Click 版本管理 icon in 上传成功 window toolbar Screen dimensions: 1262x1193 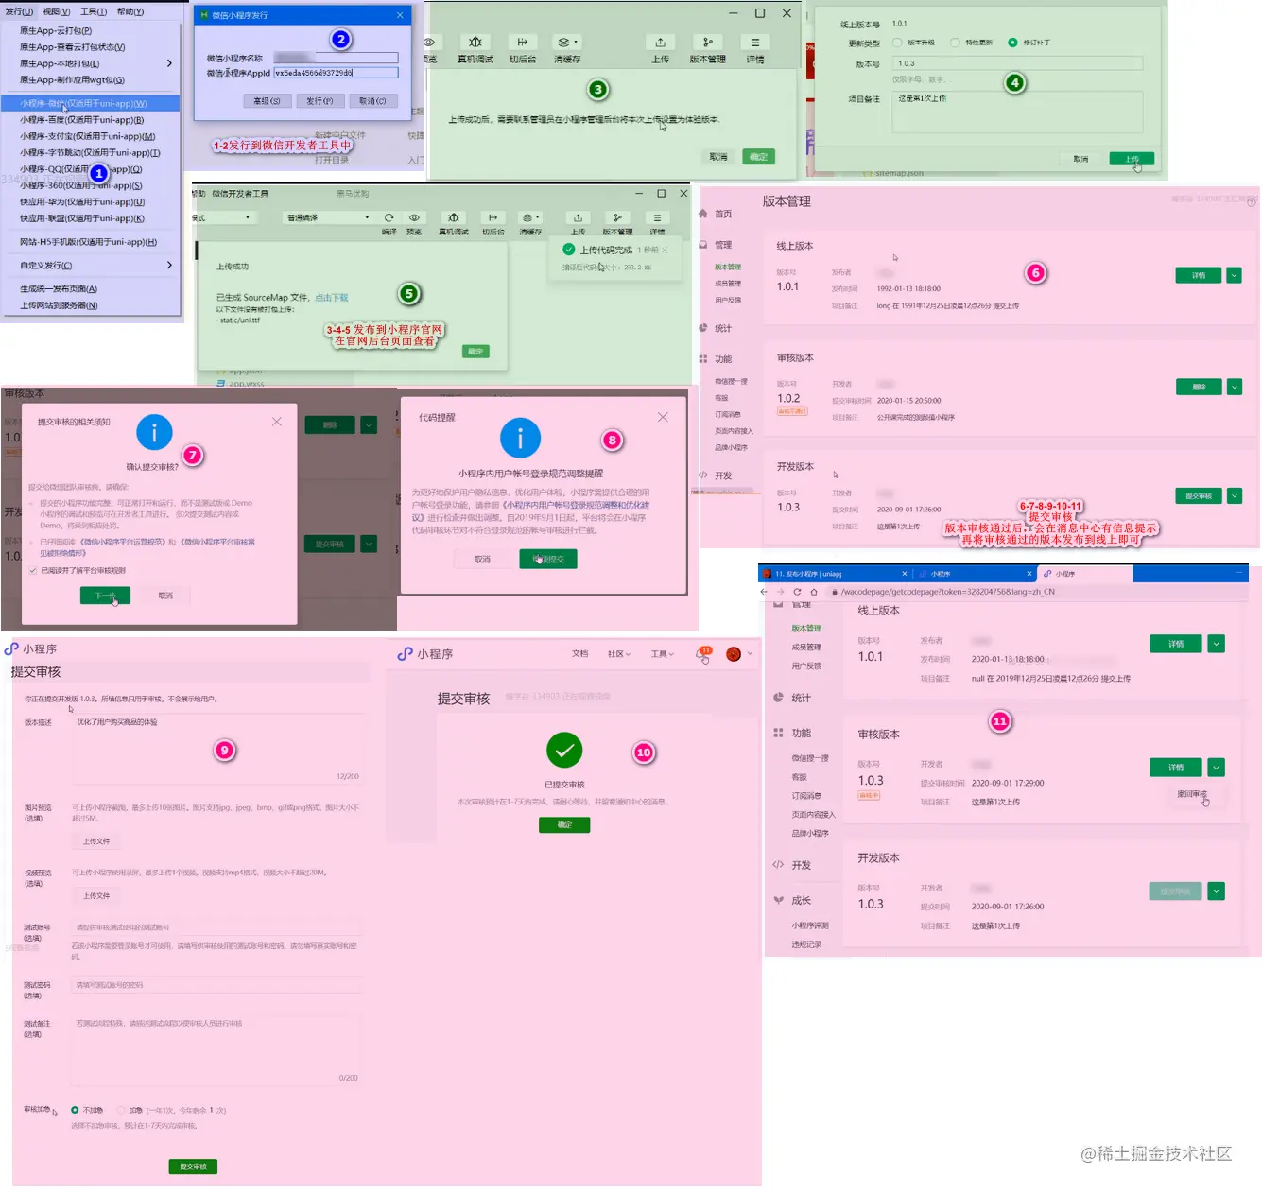617,217
